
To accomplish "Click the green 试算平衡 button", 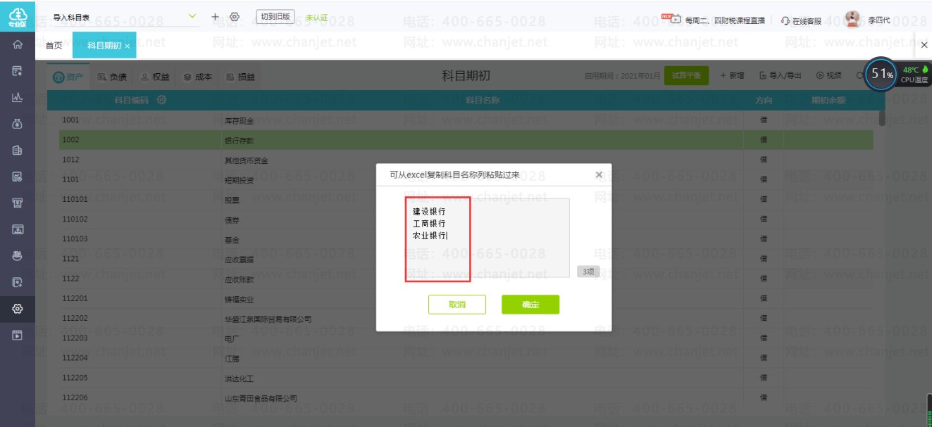I will pyautogui.click(x=686, y=75).
